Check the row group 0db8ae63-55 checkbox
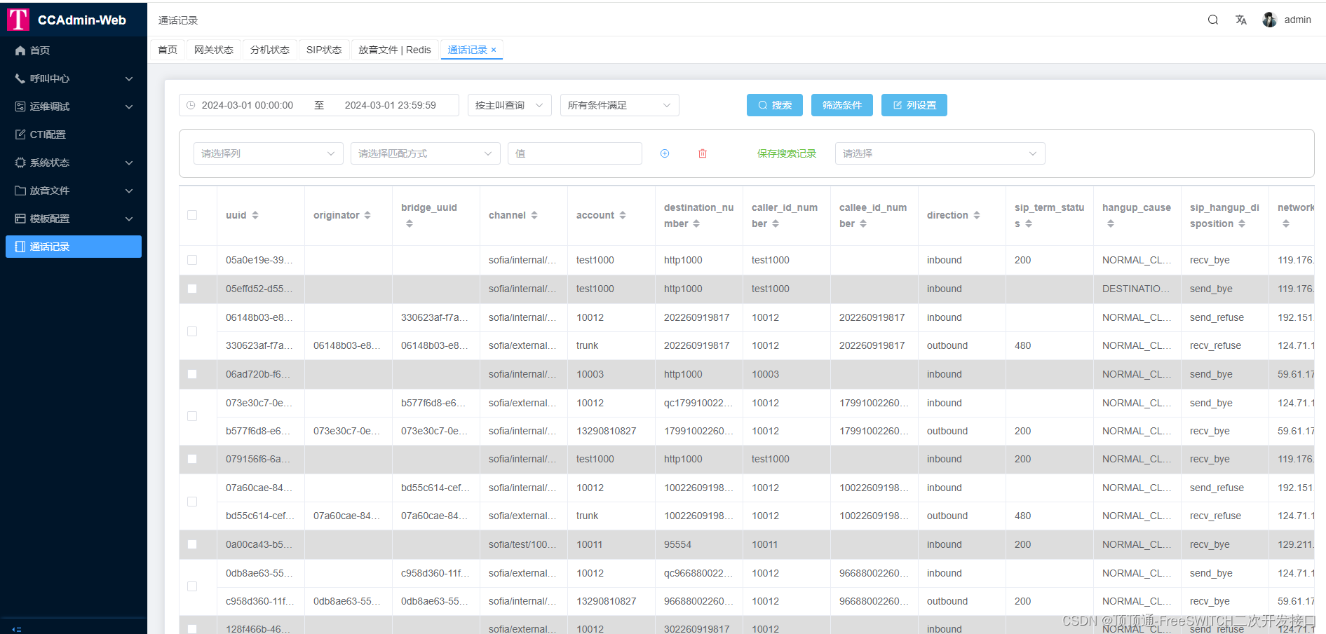1326x634 pixels. point(192,586)
